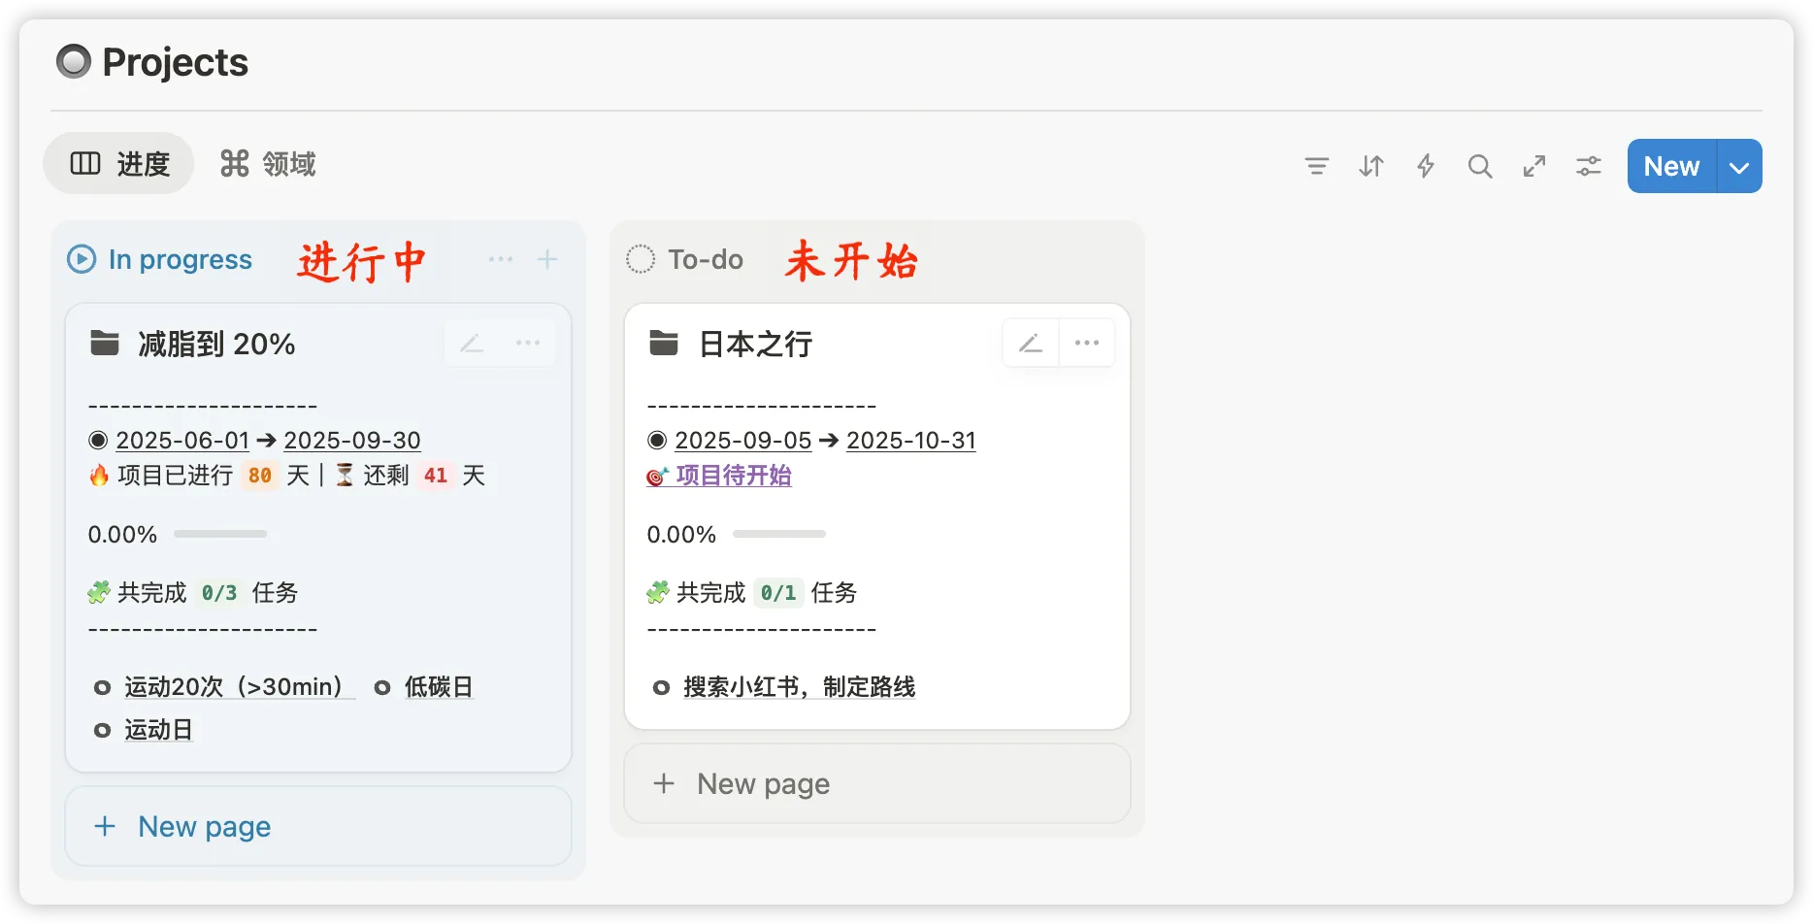Click the expand full page icon

coord(1534,166)
